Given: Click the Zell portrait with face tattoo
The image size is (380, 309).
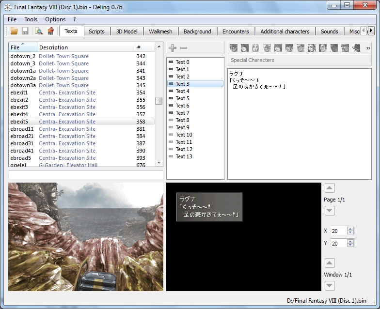Looking at the screenshot, I should pos(267,48).
